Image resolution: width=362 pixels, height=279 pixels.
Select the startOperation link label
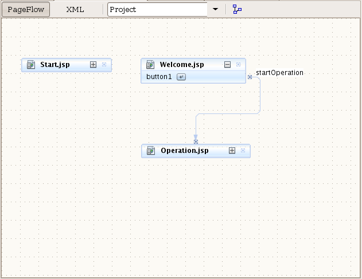click(x=279, y=73)
